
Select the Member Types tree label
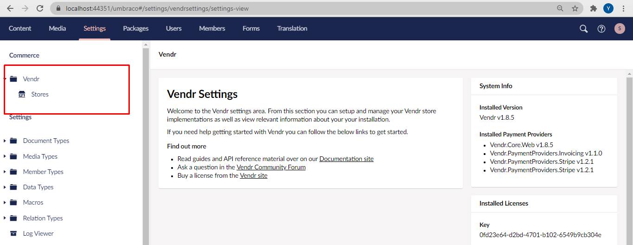(43, 172)
